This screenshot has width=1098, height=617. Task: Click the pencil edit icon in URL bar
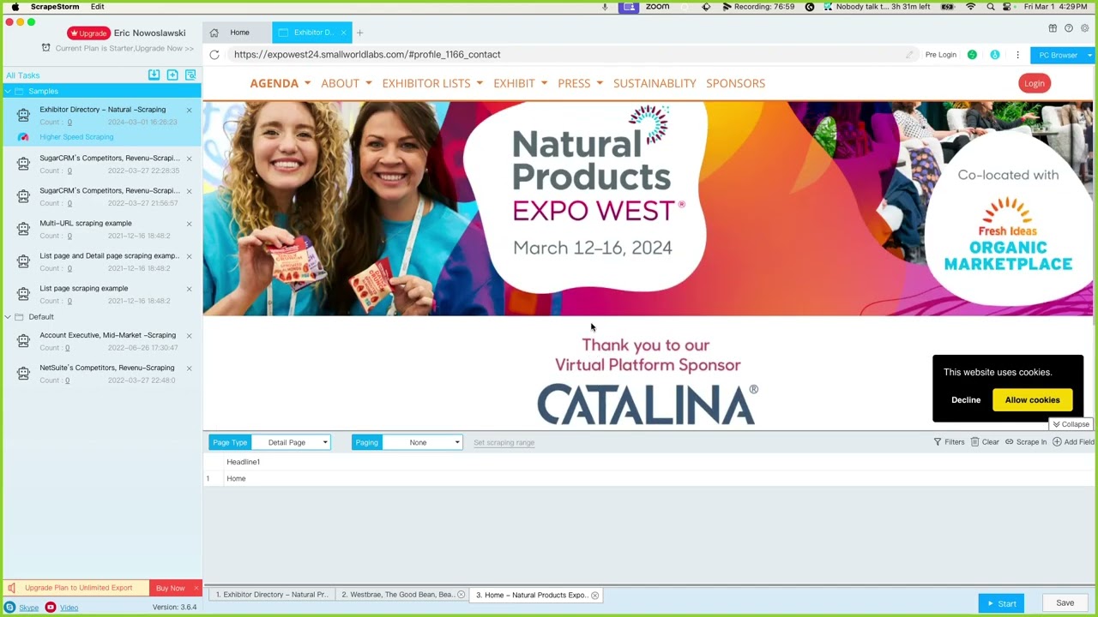[909, 55]
